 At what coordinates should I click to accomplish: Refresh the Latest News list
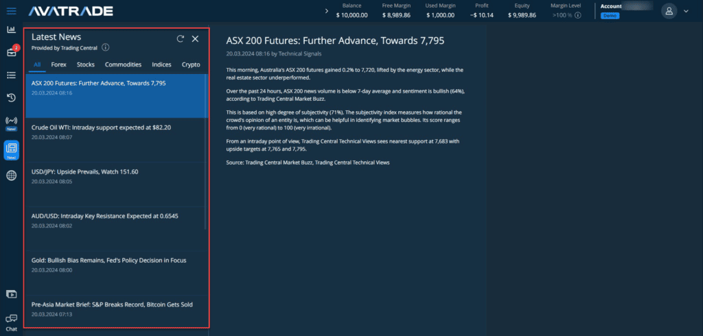pos(181,39)
